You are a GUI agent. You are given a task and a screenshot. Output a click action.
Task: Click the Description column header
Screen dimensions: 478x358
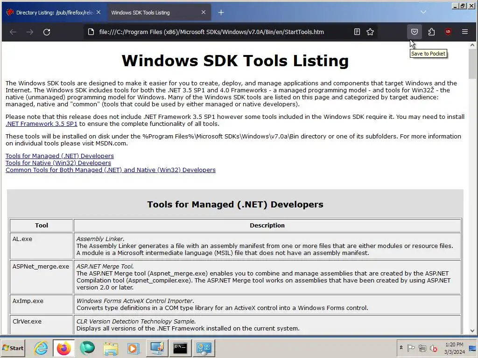(x=267, y=225)
